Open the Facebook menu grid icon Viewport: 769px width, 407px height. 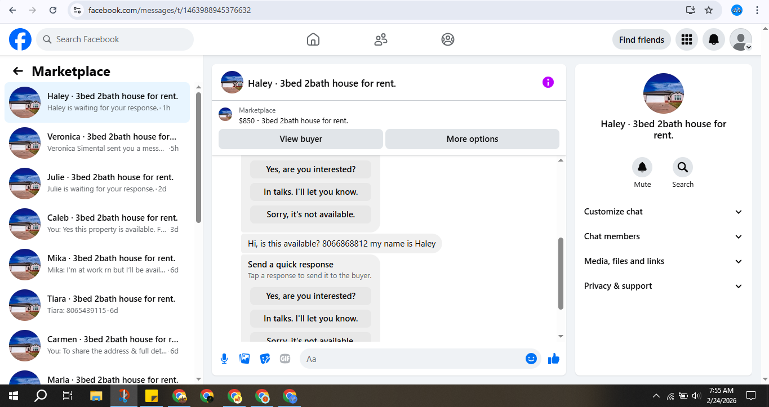click(686, 39)
